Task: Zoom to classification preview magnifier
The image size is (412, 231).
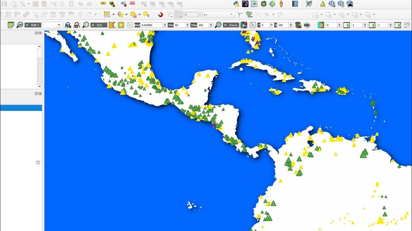Action: coord(218,25)
